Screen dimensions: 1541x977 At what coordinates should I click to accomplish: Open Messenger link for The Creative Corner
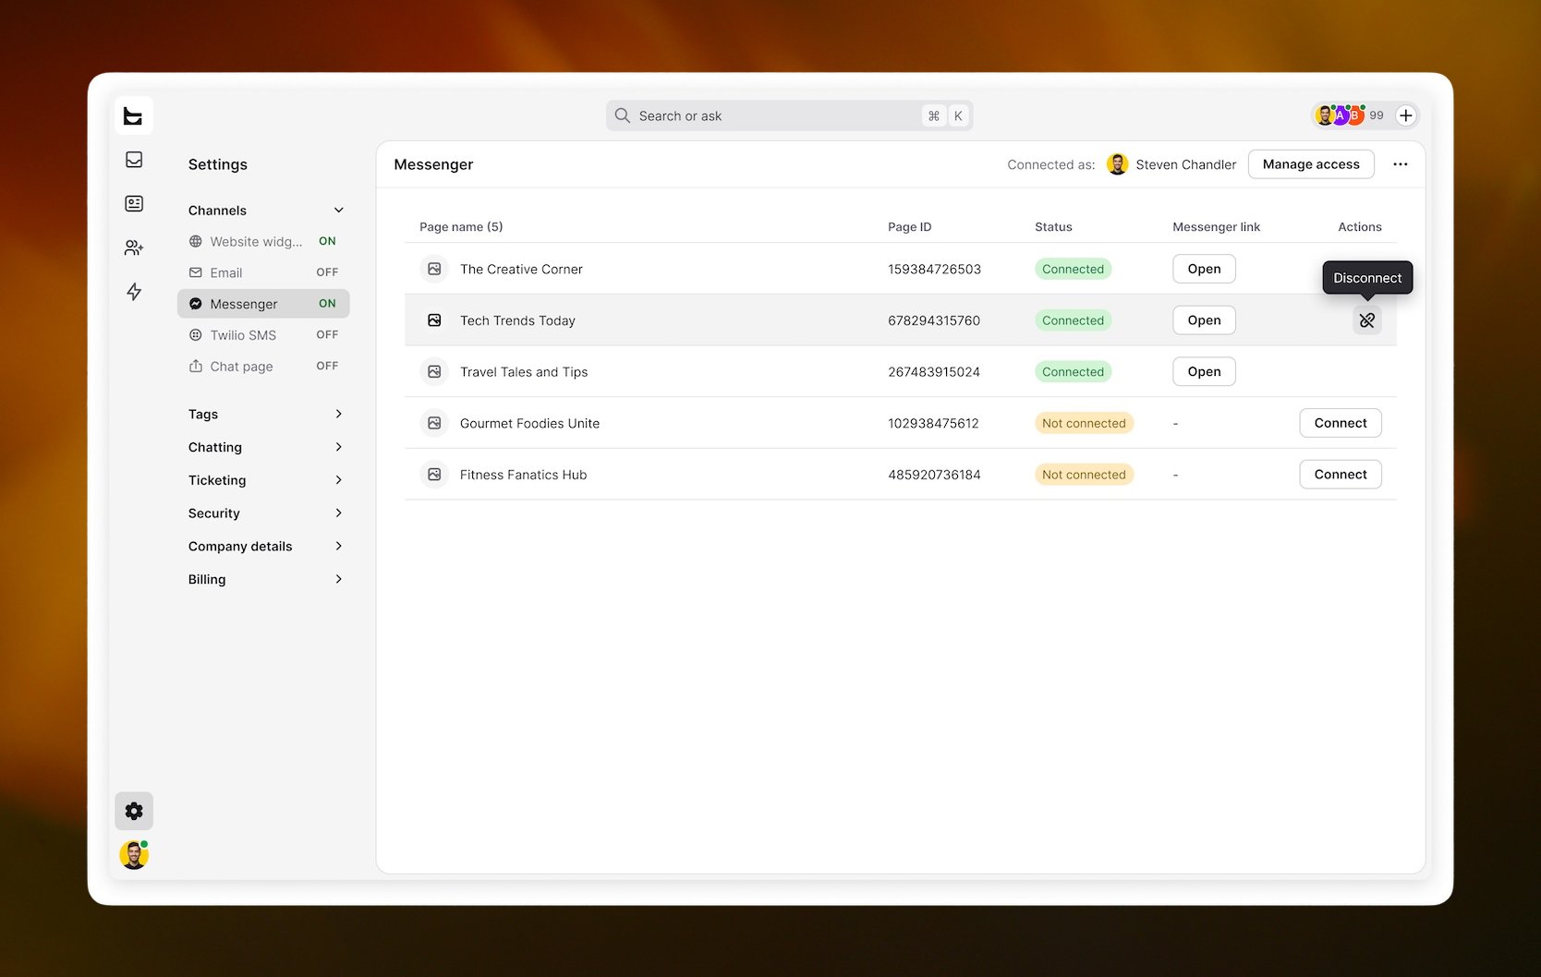coord(1204,269)
